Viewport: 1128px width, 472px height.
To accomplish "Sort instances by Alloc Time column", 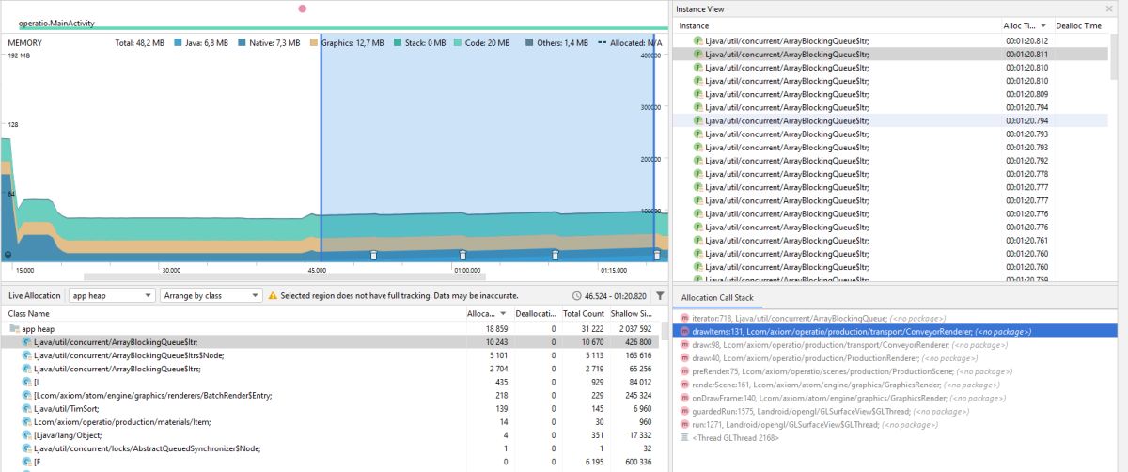I will coord(1026,25).
